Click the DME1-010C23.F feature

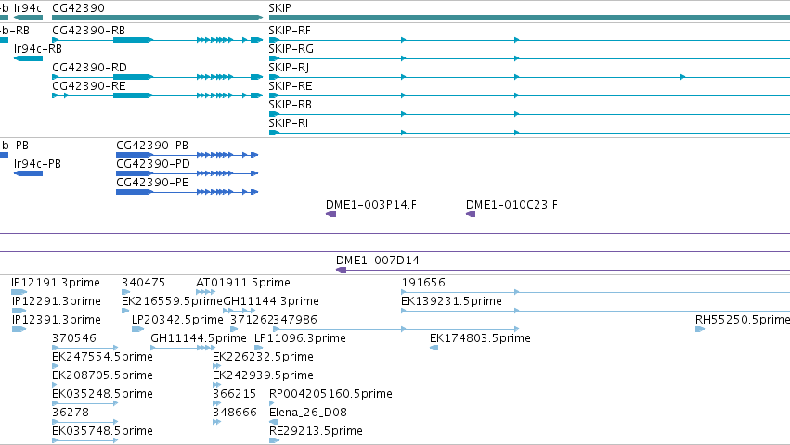(471, 214)
